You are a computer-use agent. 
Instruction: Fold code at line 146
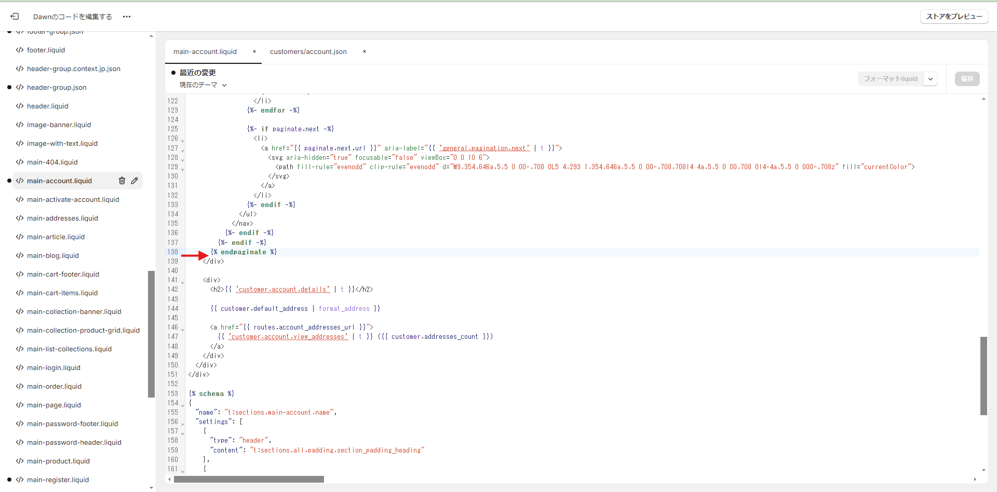182,329
